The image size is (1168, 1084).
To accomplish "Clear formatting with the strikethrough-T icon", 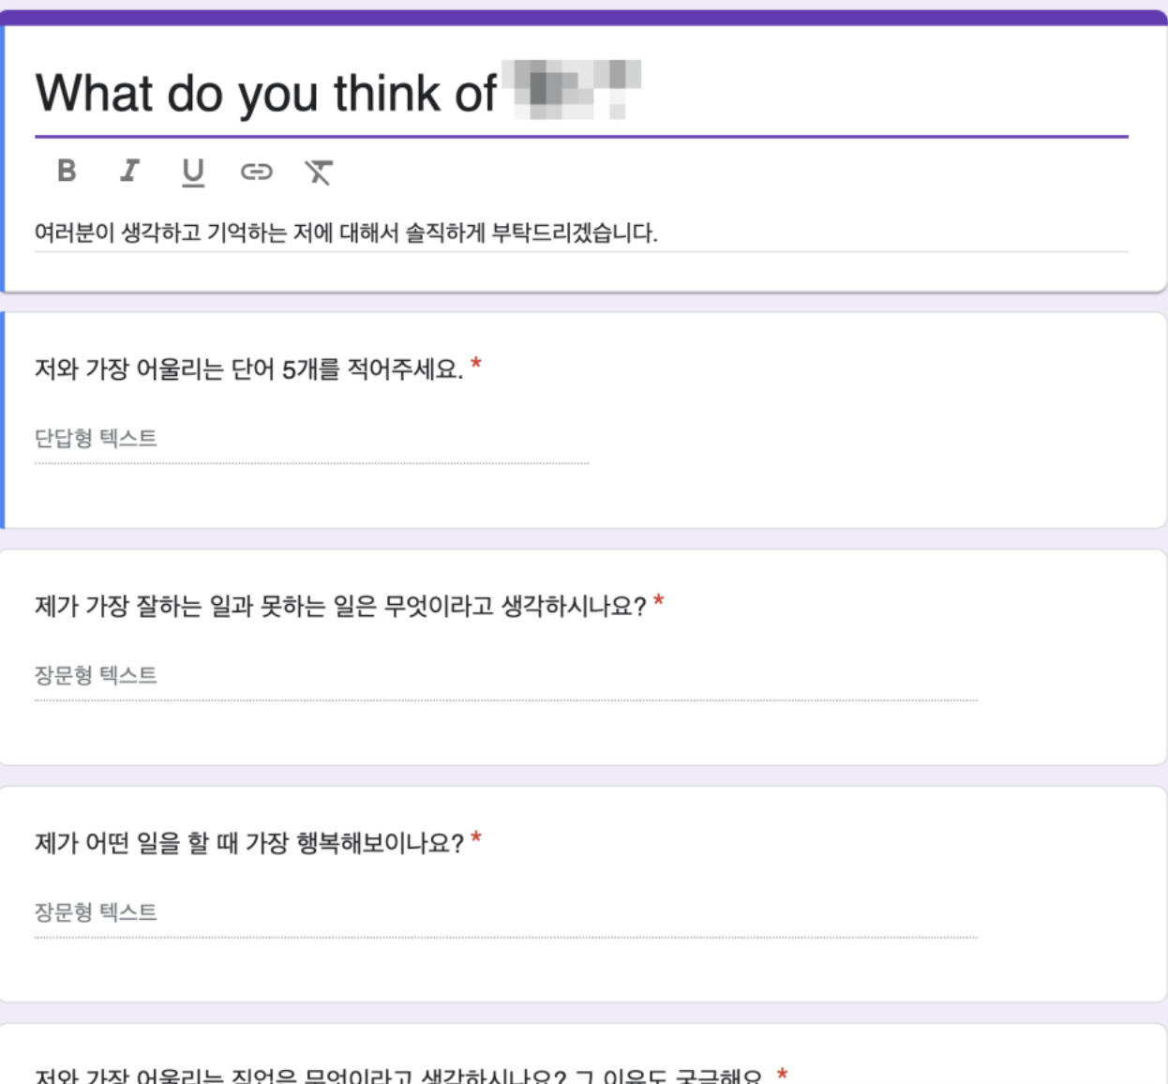I will pos(319,172).
